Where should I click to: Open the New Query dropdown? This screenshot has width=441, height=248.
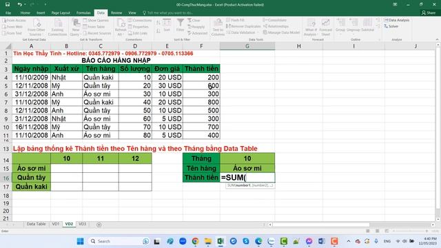75,28
